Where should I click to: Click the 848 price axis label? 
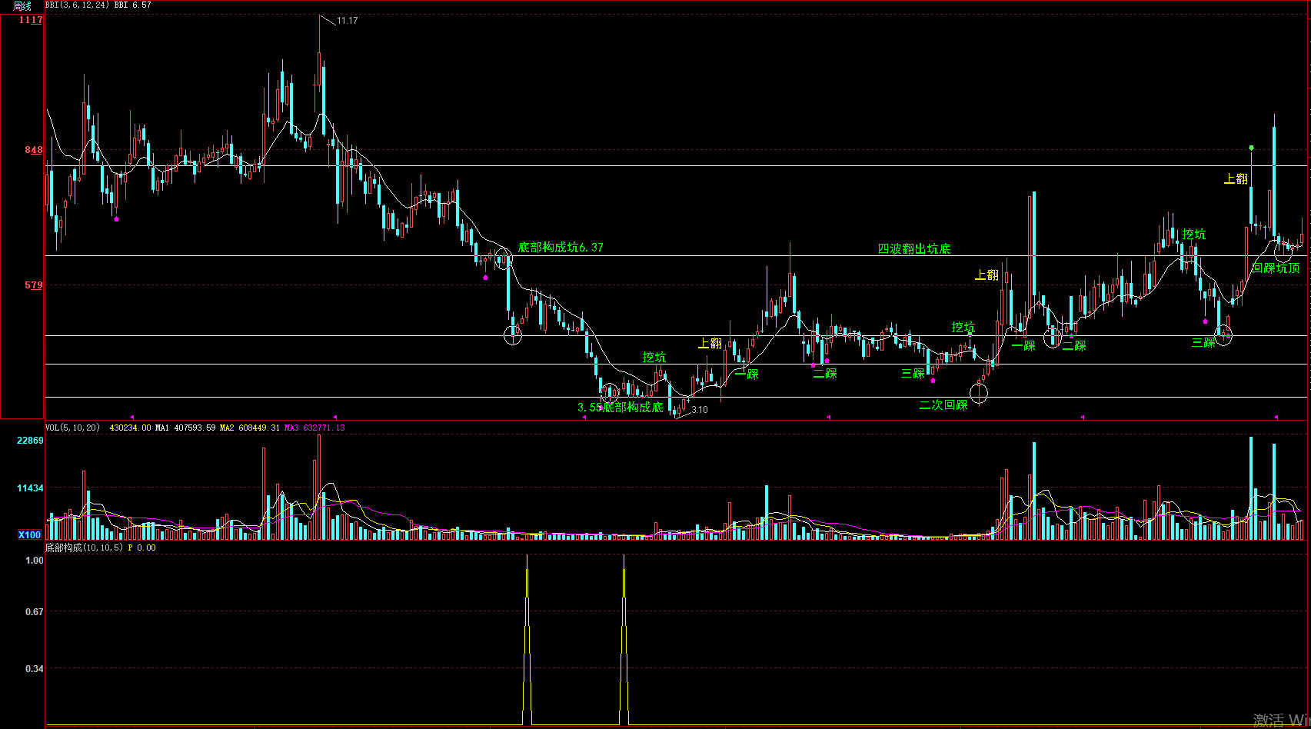pos(34,150)
